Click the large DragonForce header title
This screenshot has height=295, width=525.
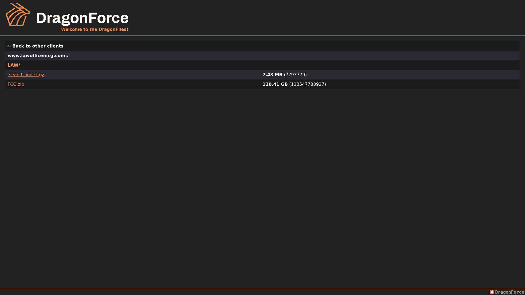click(82, 18)
